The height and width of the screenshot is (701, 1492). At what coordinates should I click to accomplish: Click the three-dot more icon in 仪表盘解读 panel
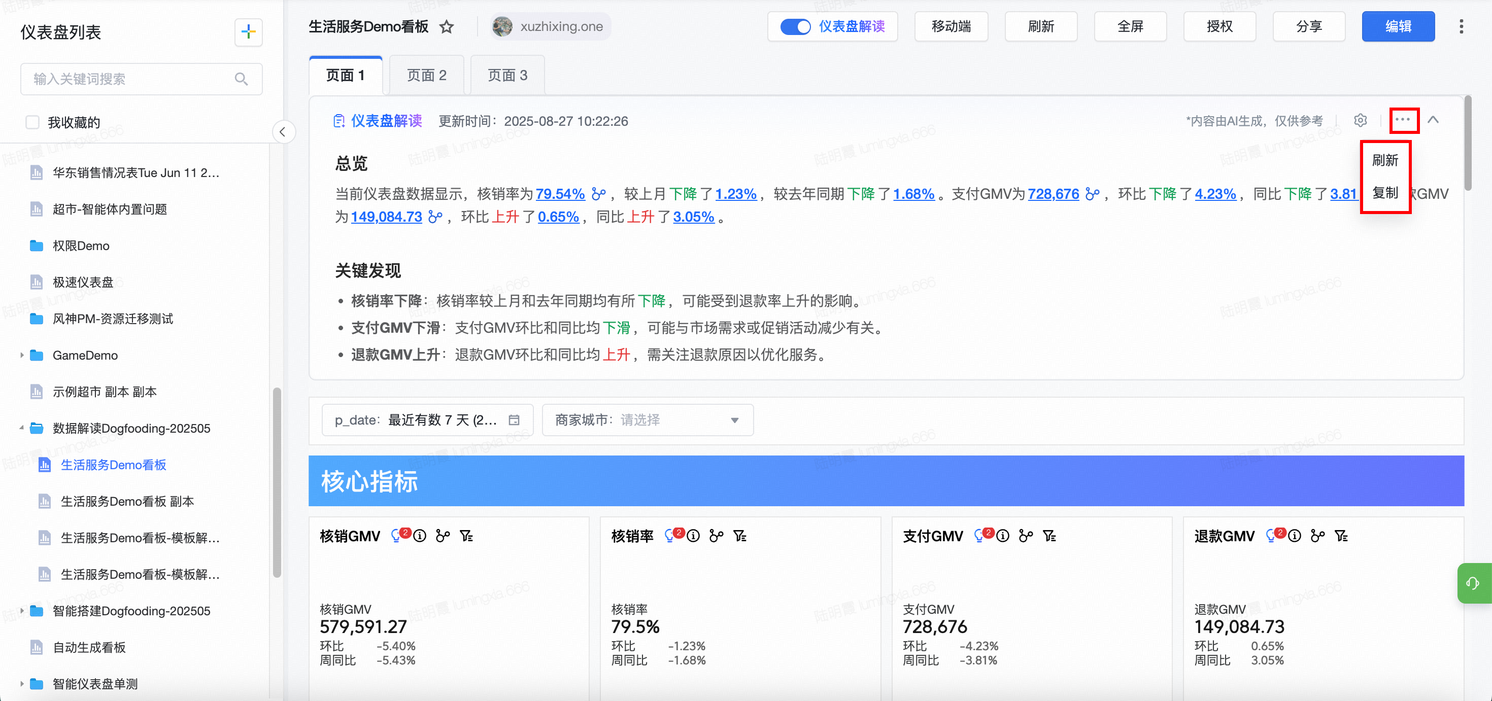1402,120
